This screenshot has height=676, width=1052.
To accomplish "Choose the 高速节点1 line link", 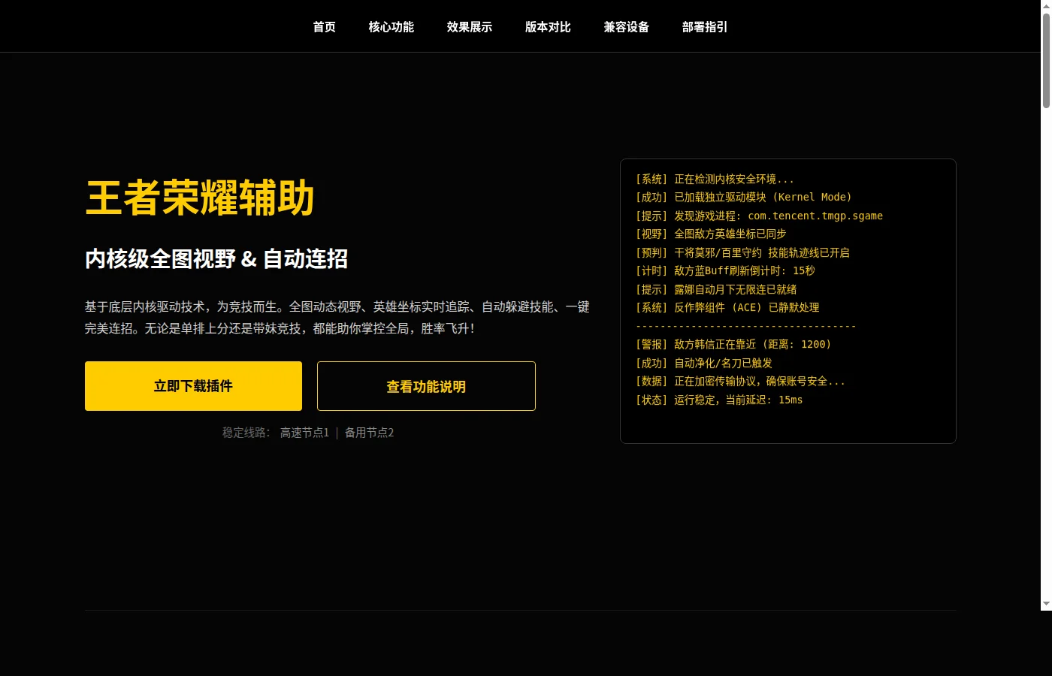I will (304, 433).
